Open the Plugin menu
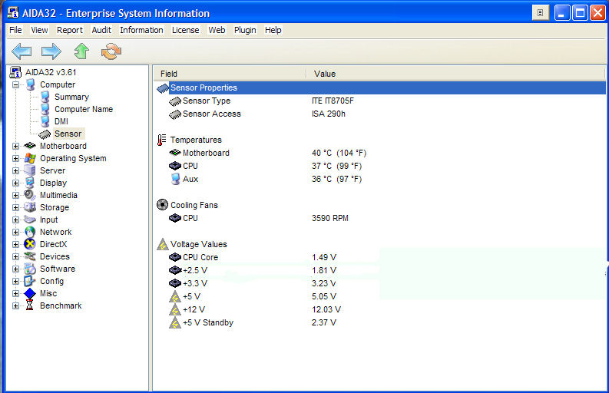The height and width of the screenshot is (393, 609). pos(245,30)
